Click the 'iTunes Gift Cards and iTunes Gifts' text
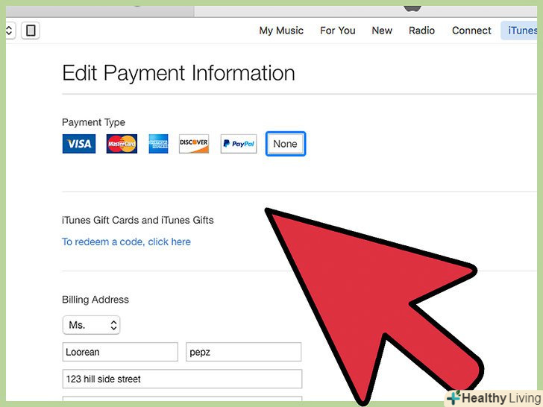The image size is (543, 407). tap(137, 220)
